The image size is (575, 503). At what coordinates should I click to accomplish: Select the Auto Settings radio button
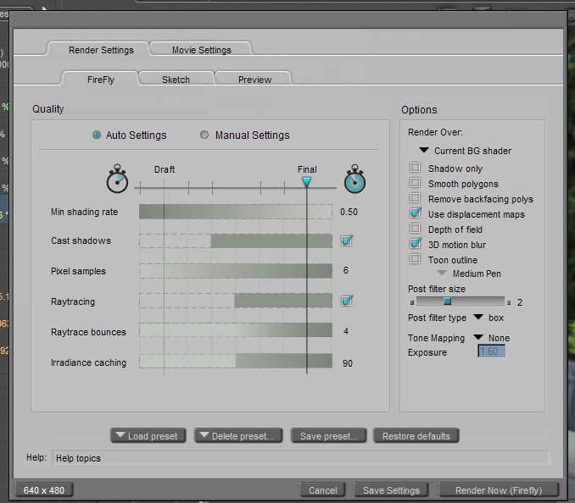coord(97,135)
